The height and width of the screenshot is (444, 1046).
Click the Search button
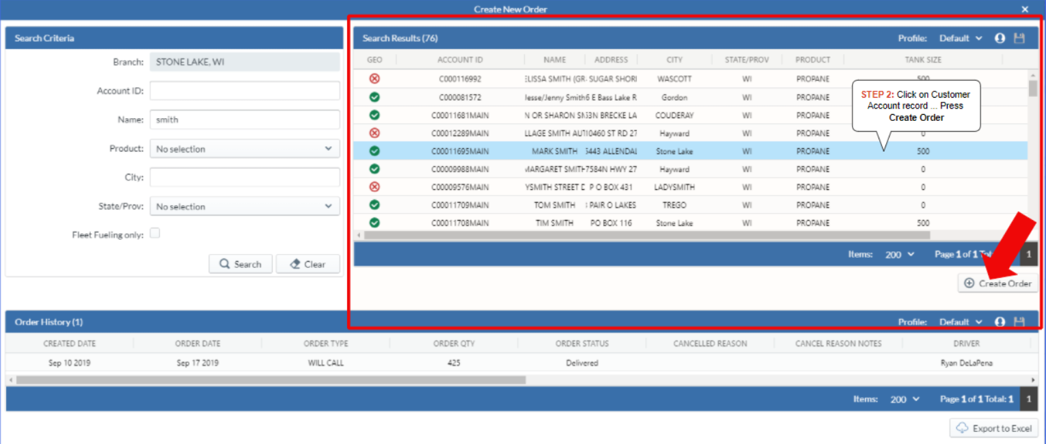240,264
